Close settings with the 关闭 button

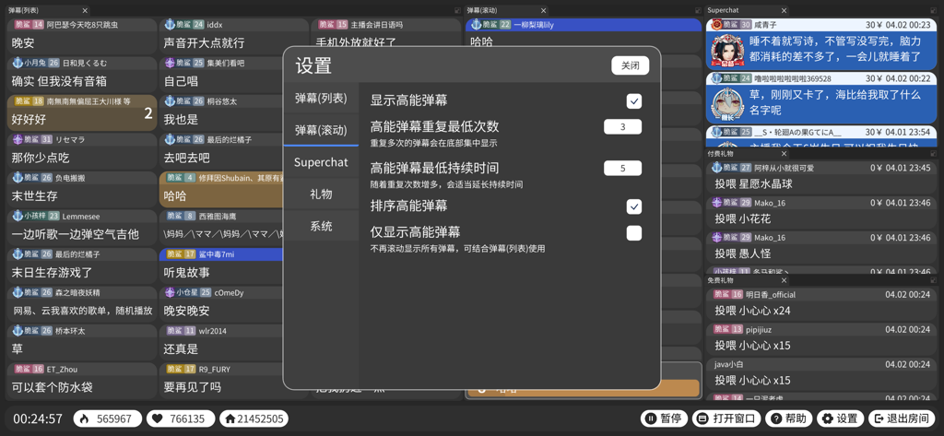(x=631, y=65)
